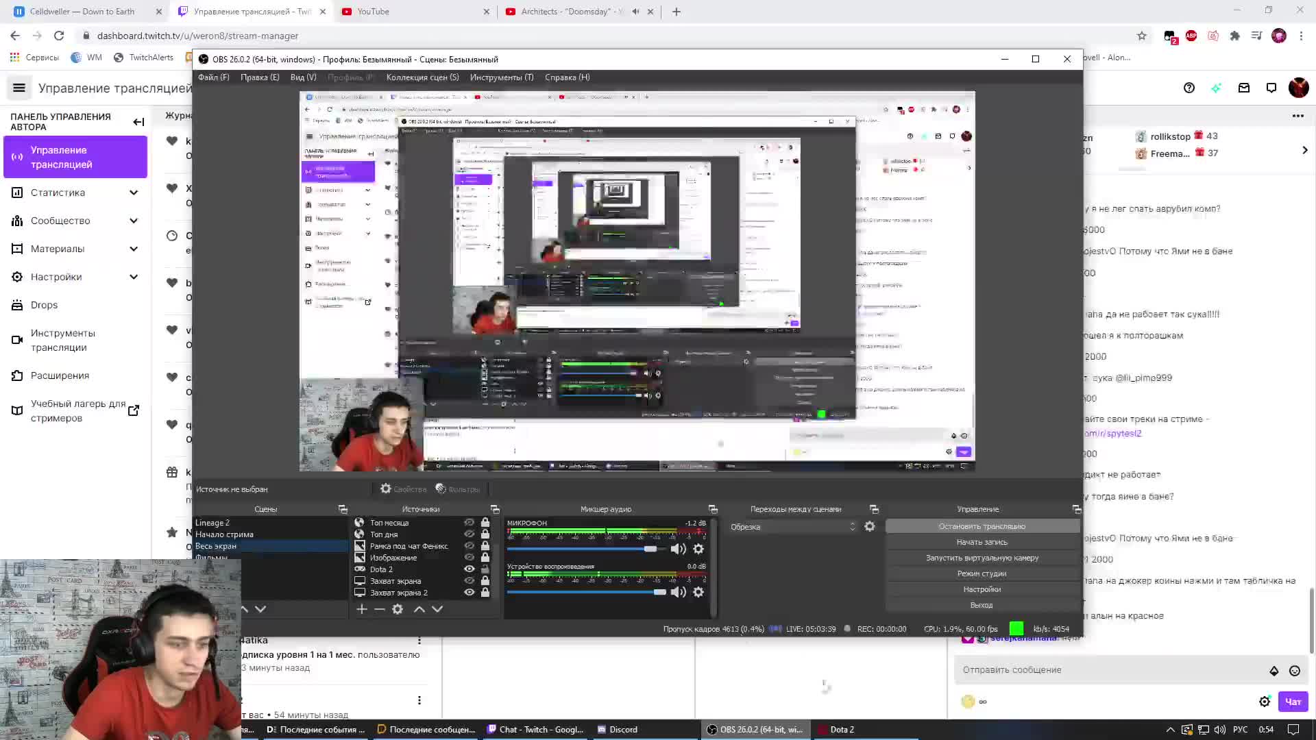Open source properties gear in Источники toolbar
The width and height of the screenshot is (1316, 740).
[x=398, y=609]
